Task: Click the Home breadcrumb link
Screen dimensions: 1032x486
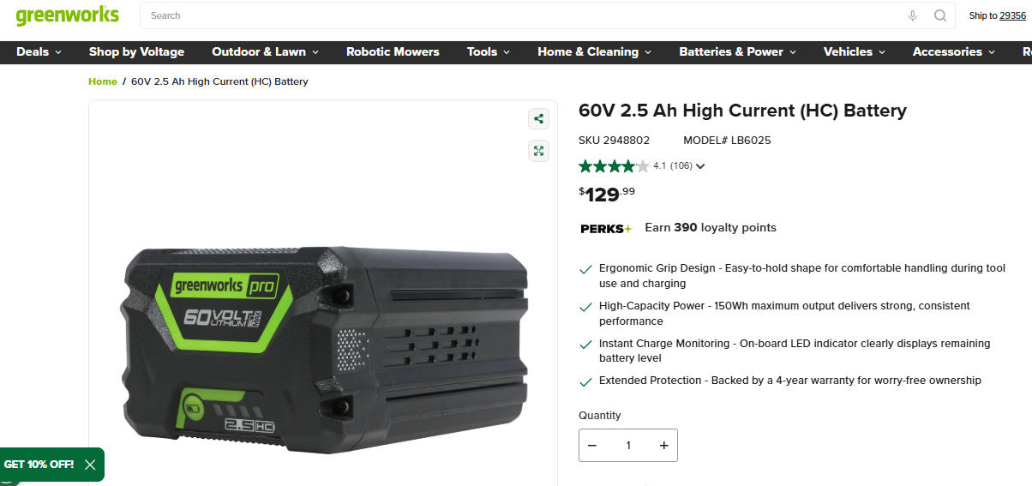Action: pos(103,81)
